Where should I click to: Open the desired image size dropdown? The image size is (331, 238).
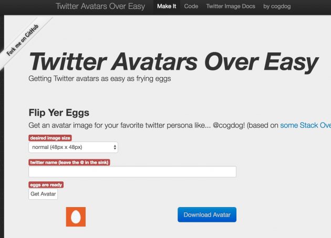pos(73,147)
